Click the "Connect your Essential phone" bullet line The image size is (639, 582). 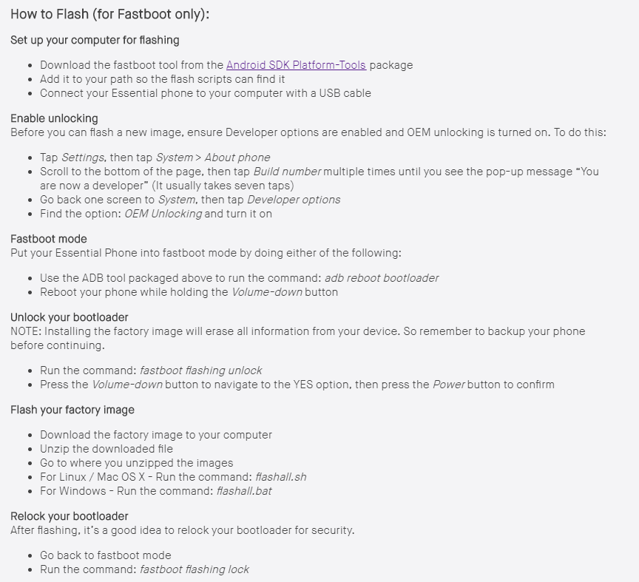tap(206, 93)
